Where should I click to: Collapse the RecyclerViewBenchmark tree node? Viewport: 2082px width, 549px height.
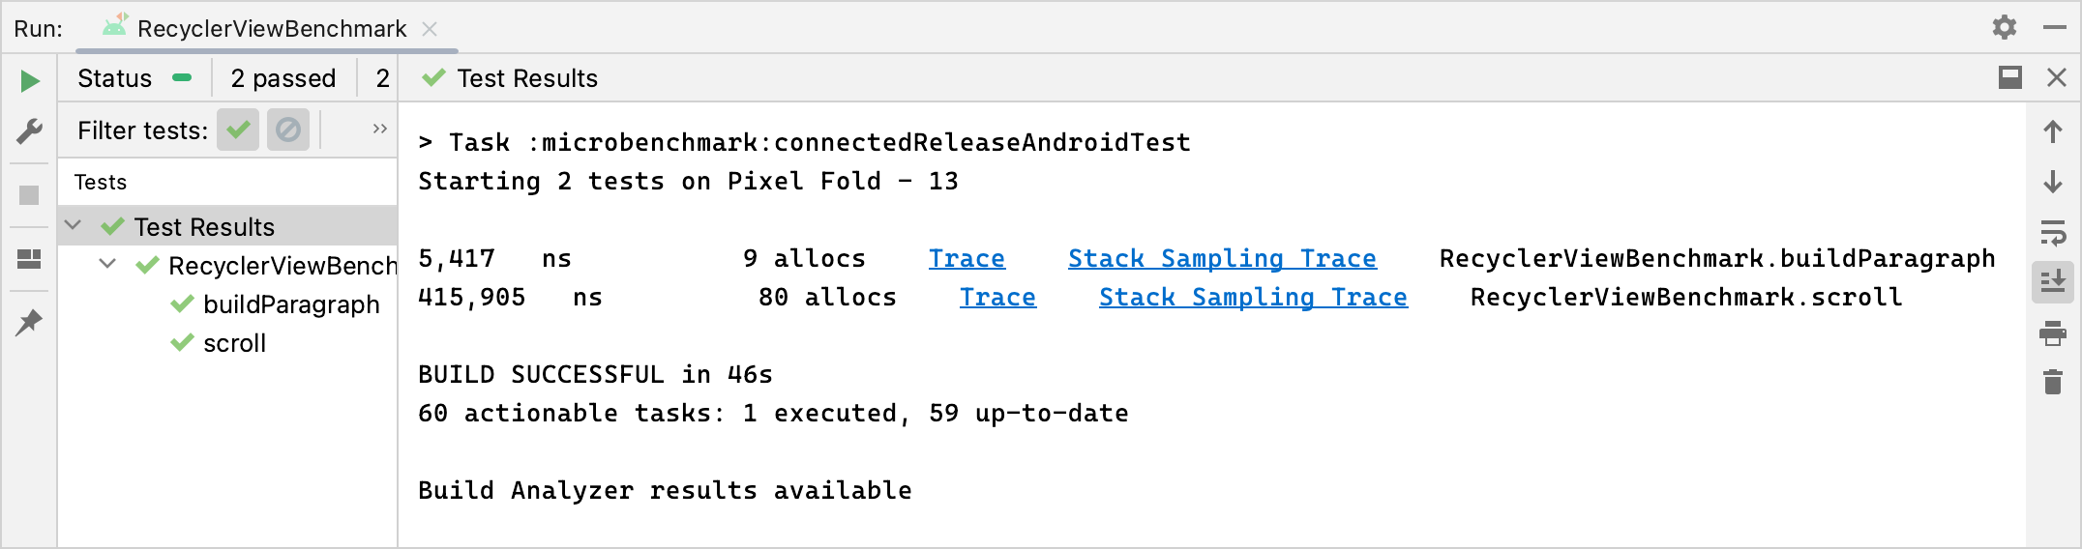pyautogui.click(x=108, y=265)
